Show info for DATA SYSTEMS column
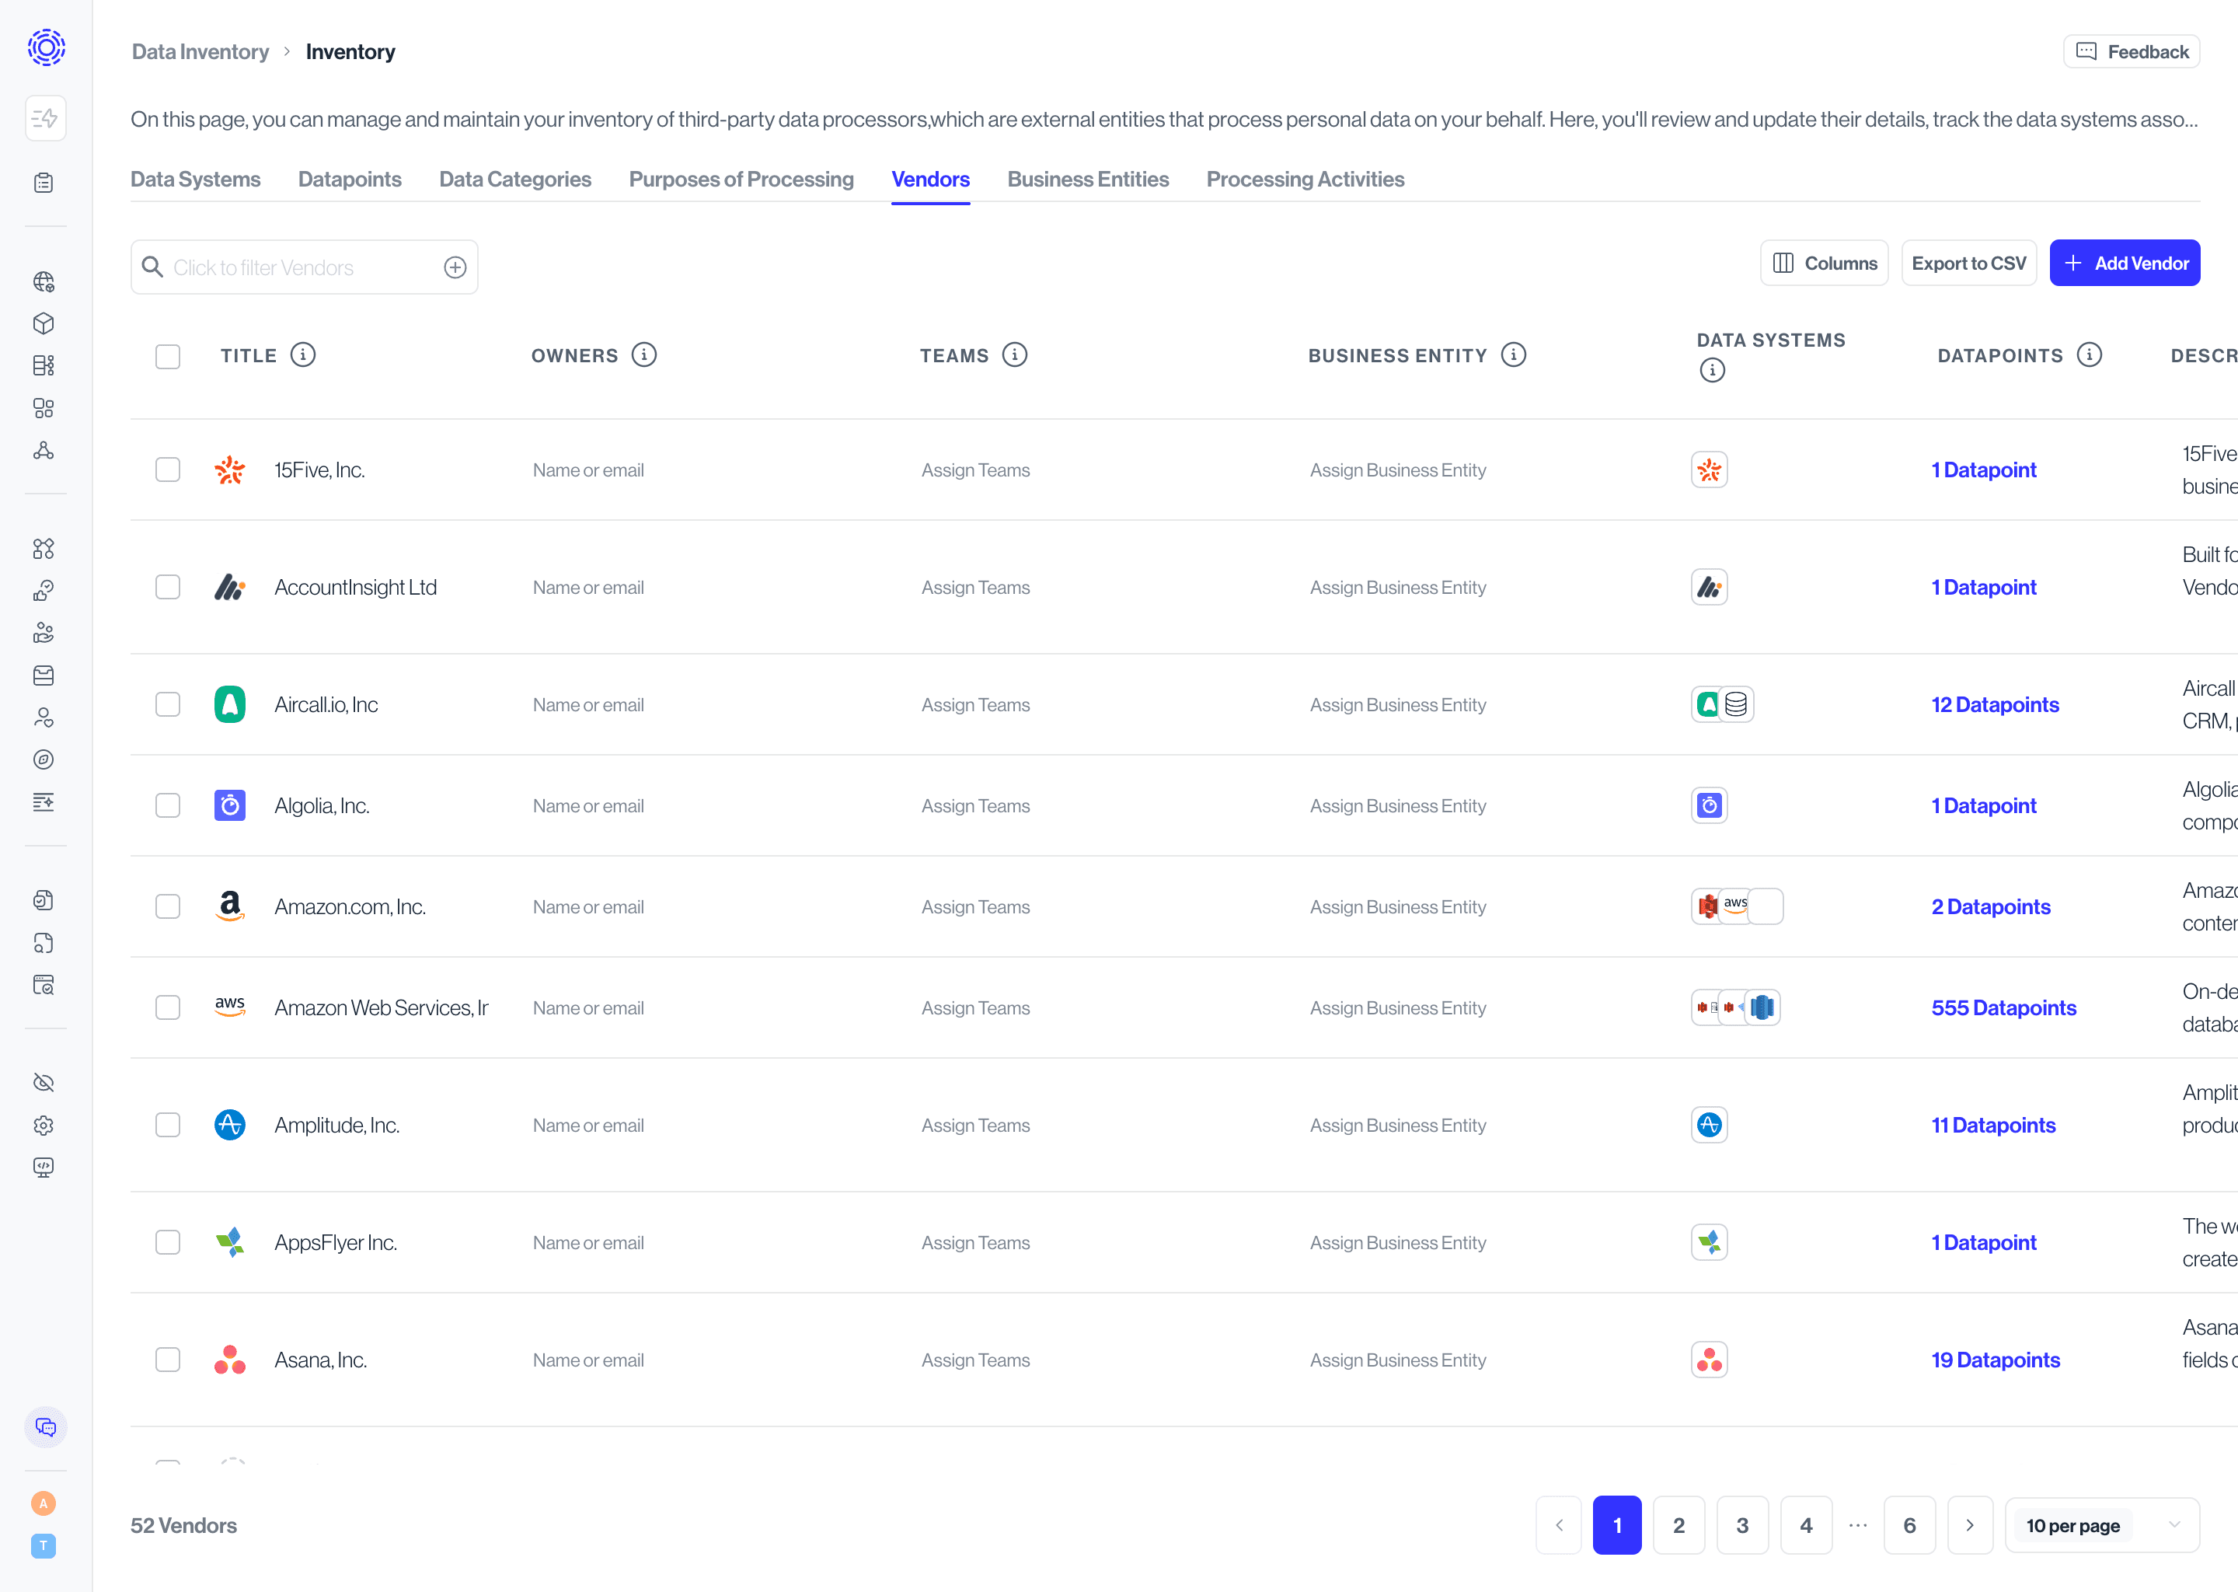This screenshot has height=1592, width=2238. (x=1712, y=371)
